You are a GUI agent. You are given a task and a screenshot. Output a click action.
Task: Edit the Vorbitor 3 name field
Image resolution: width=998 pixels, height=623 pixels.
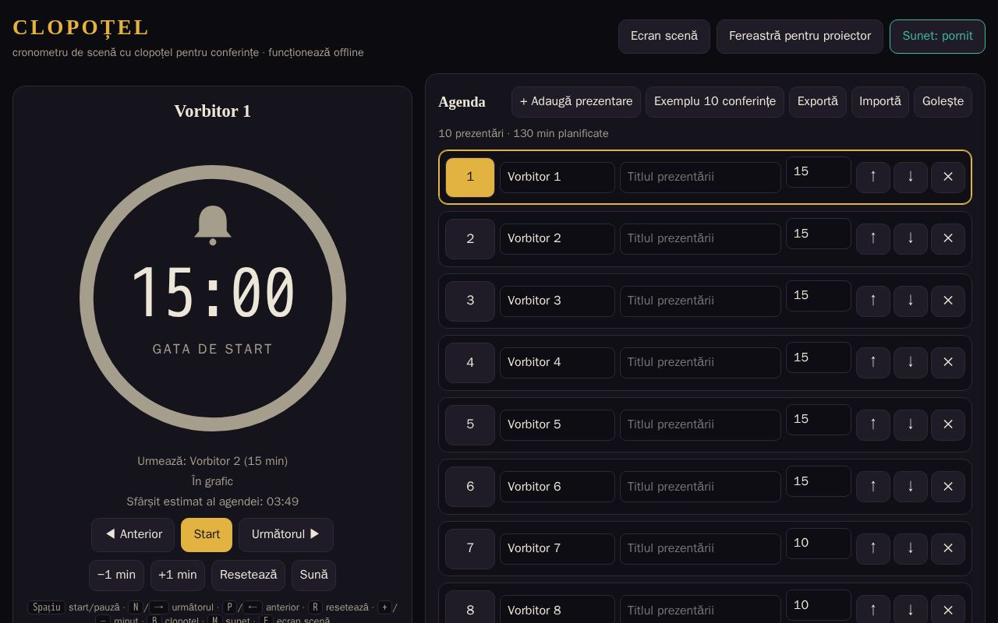tap(557, 301)
